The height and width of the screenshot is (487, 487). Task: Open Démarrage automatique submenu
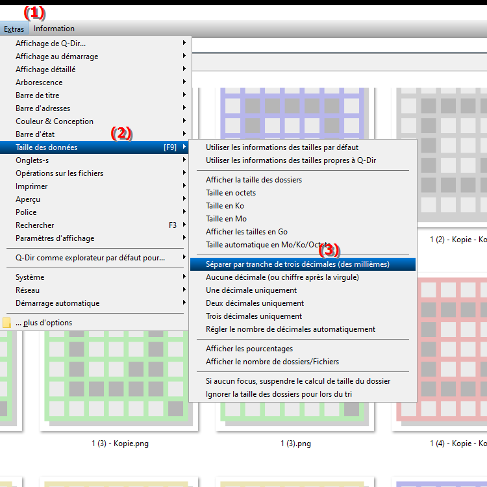coord(94,303)
